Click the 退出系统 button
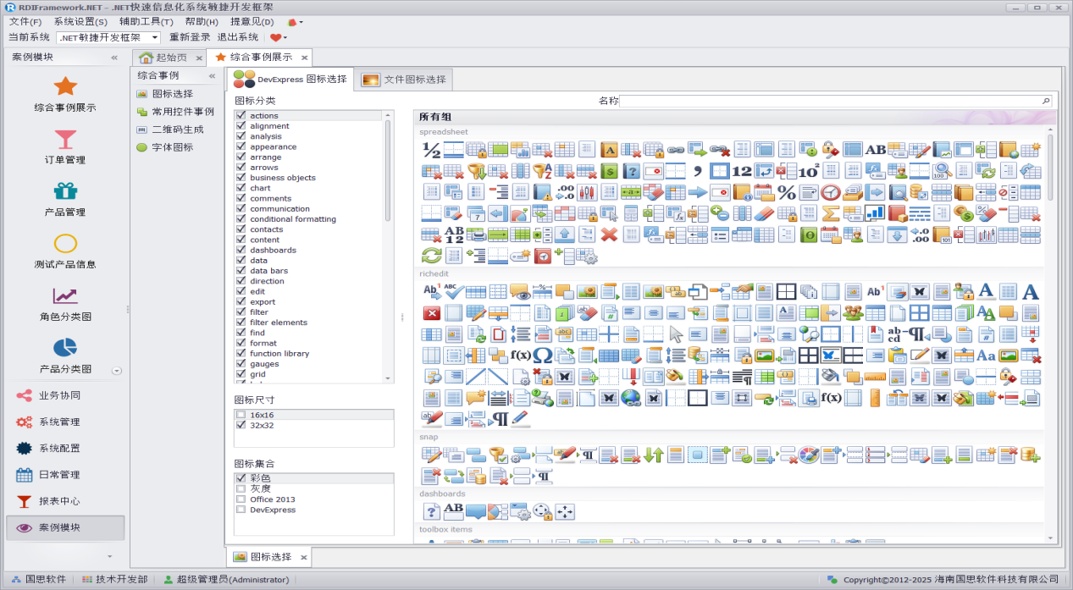 pyautogui.click(x=238, y=37)
